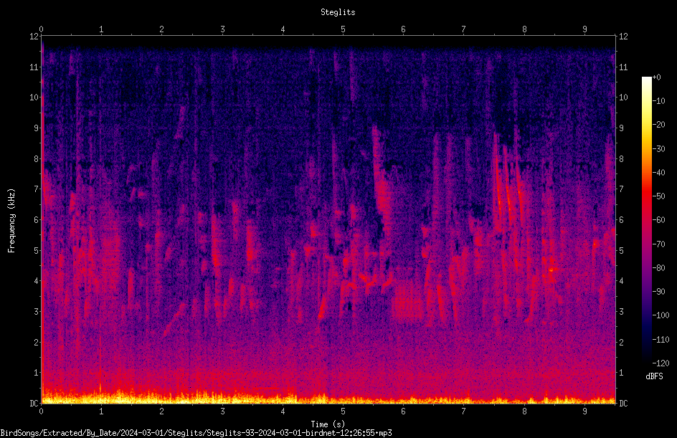
Task: Click the 9 second tick on top axis
Action: point(584,29)
